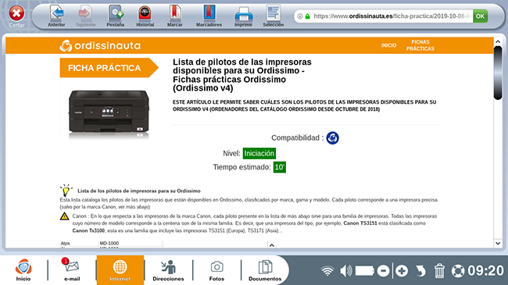508x285 pixels.
Task: Click the blue compatibility Ordissimo icon
Action: (332, 138)
